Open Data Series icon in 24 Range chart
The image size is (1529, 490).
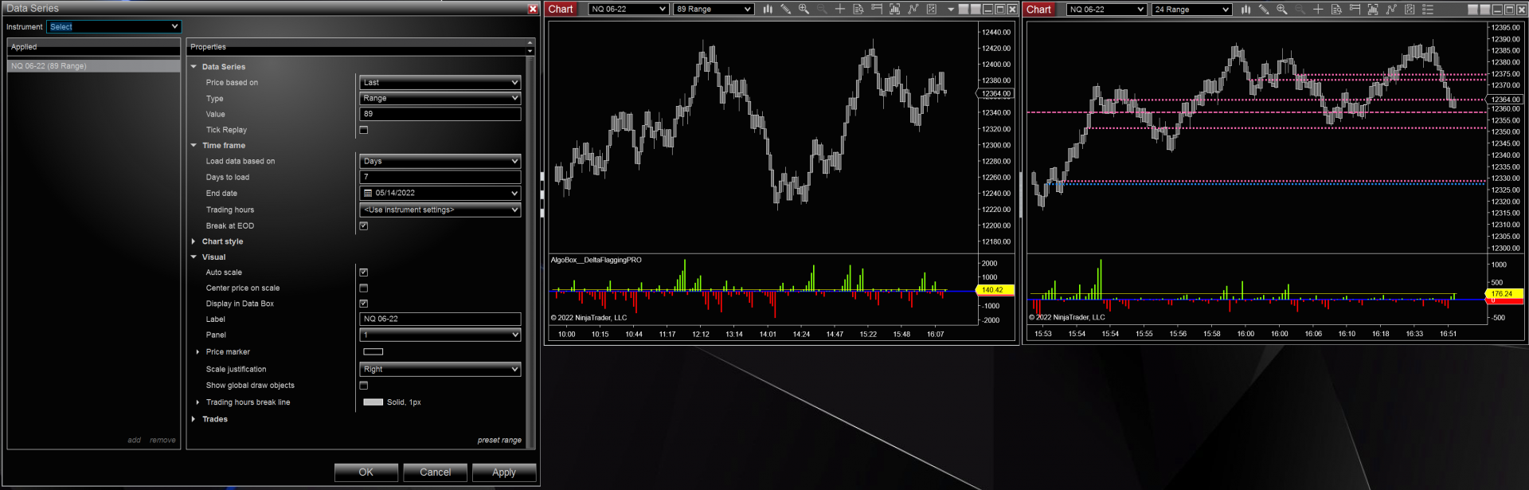coord(1373,9)
